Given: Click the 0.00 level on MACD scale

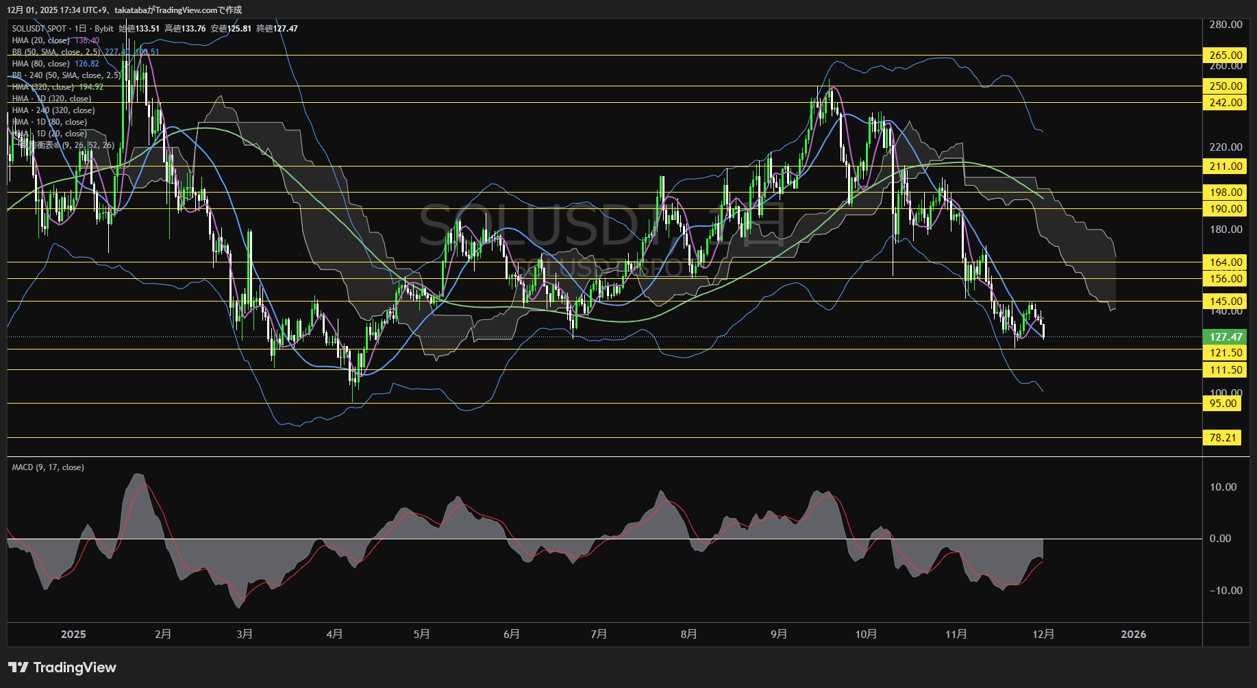Looking at the screenshot, I should click(x=1220, y=539).
